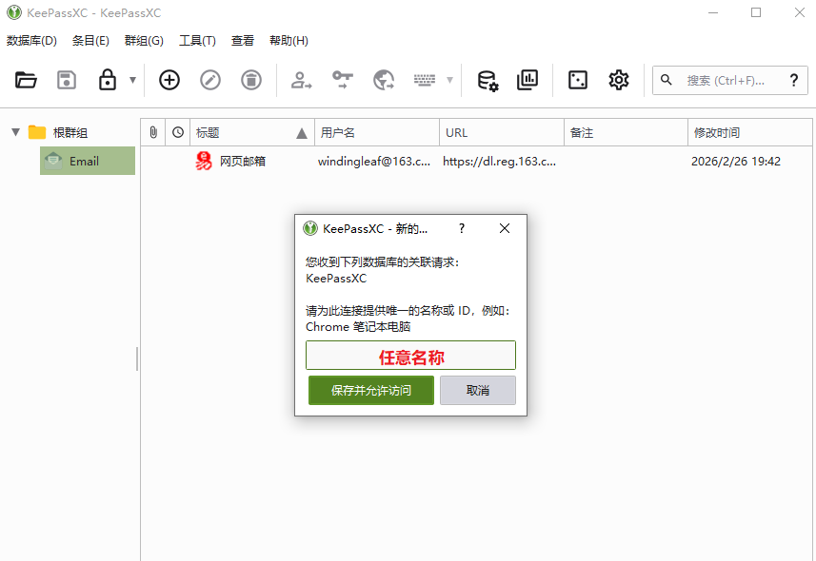The height and width of the screenshot is (561, 816).
Task: Open dropdown arrow beside auto-type keyboard icon
Action: click(450, 80)
